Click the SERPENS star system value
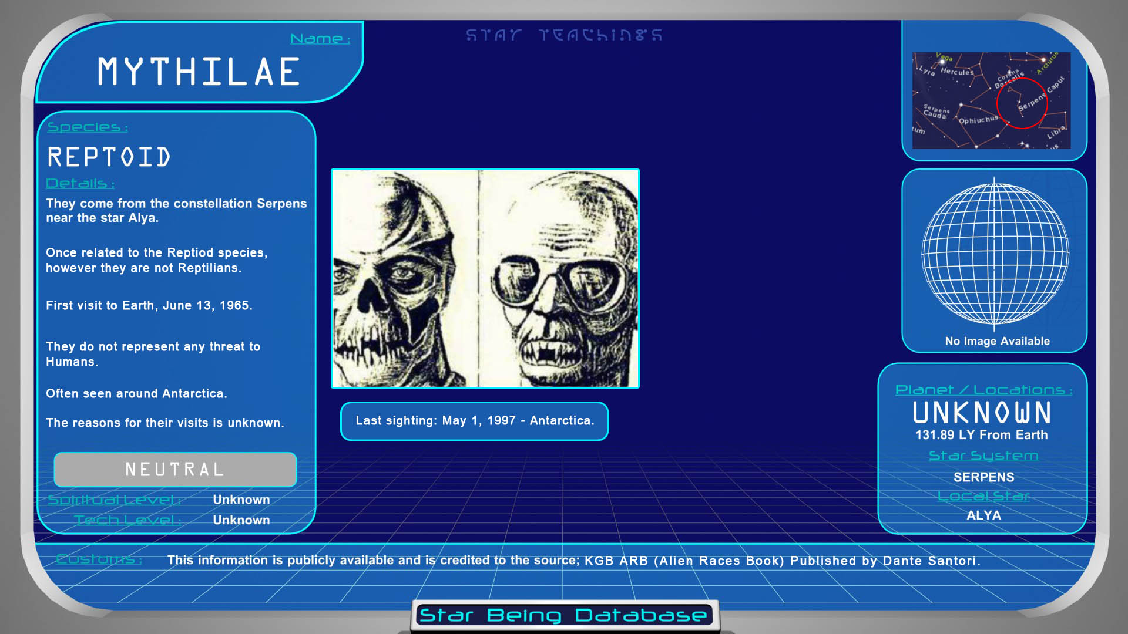 point(984,477)
